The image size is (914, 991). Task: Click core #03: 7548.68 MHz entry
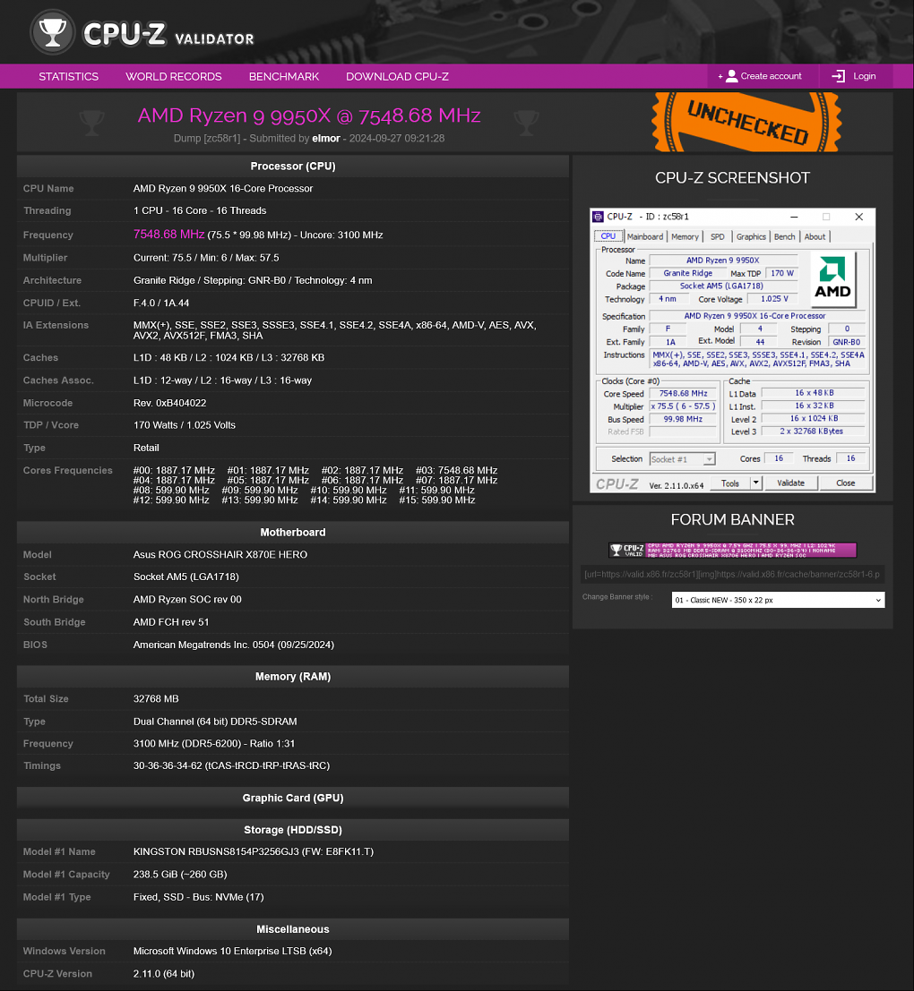point(456,470)
